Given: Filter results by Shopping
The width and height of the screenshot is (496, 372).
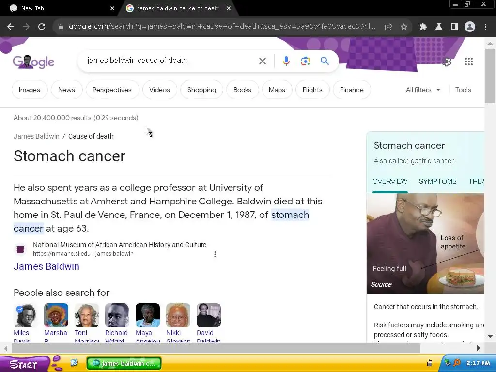Looking at the screenshot, I should point(202,90).
